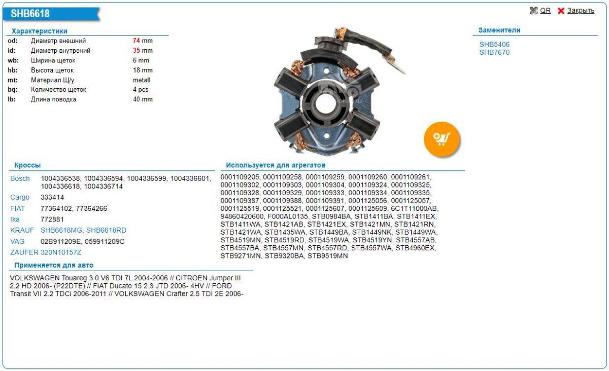Click the Cargo brand link

[20, 197]
